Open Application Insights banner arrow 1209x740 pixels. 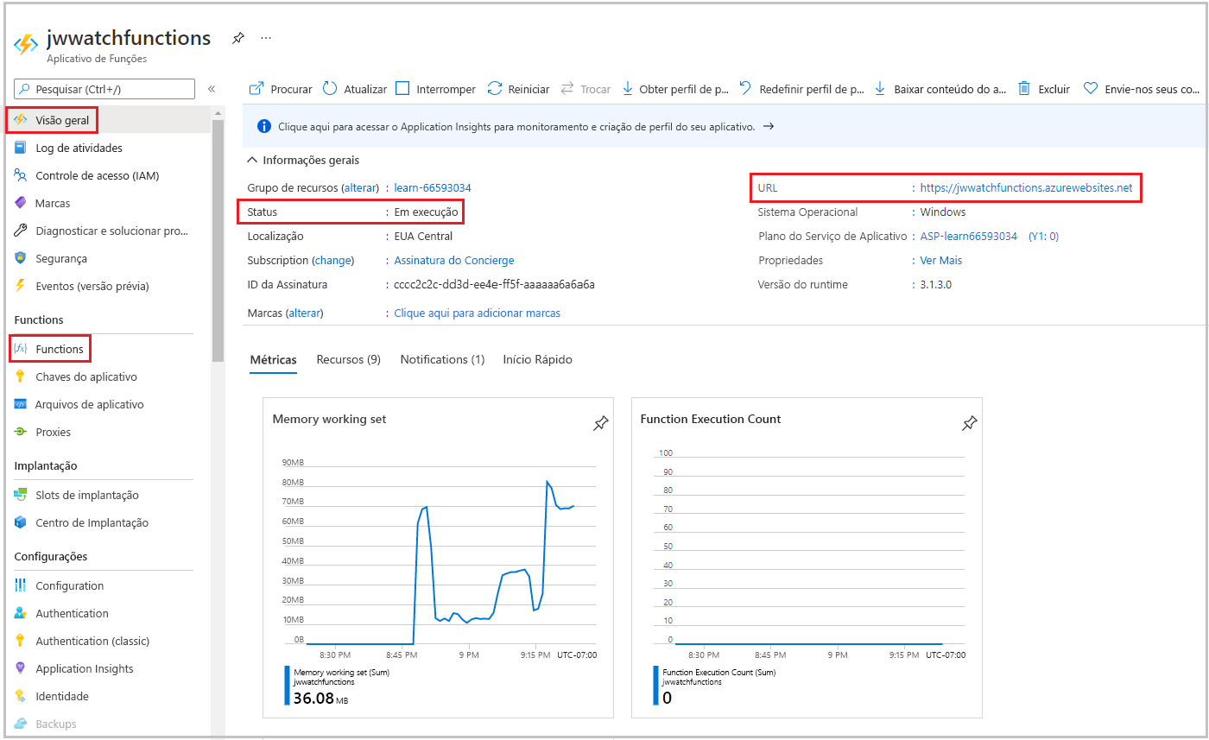point(768,126)
